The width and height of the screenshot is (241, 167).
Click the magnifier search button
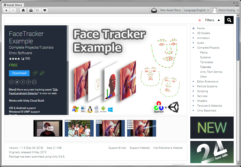[x=229, y=20]
